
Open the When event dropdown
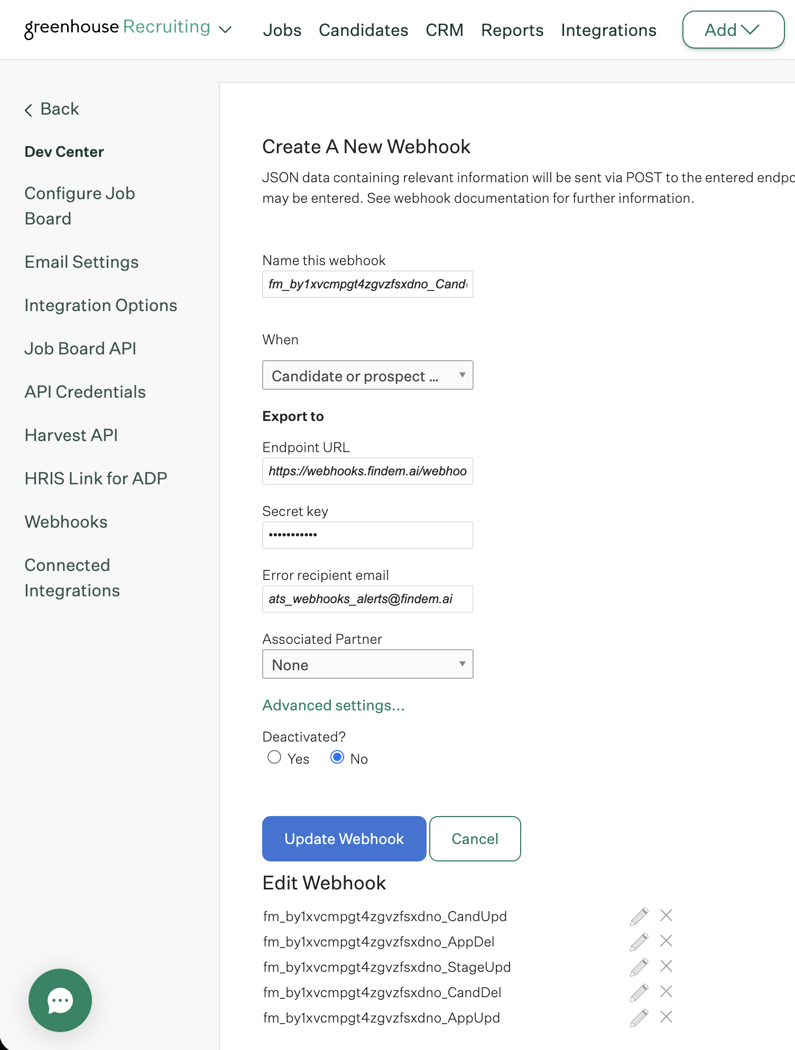tap(368, 376)
